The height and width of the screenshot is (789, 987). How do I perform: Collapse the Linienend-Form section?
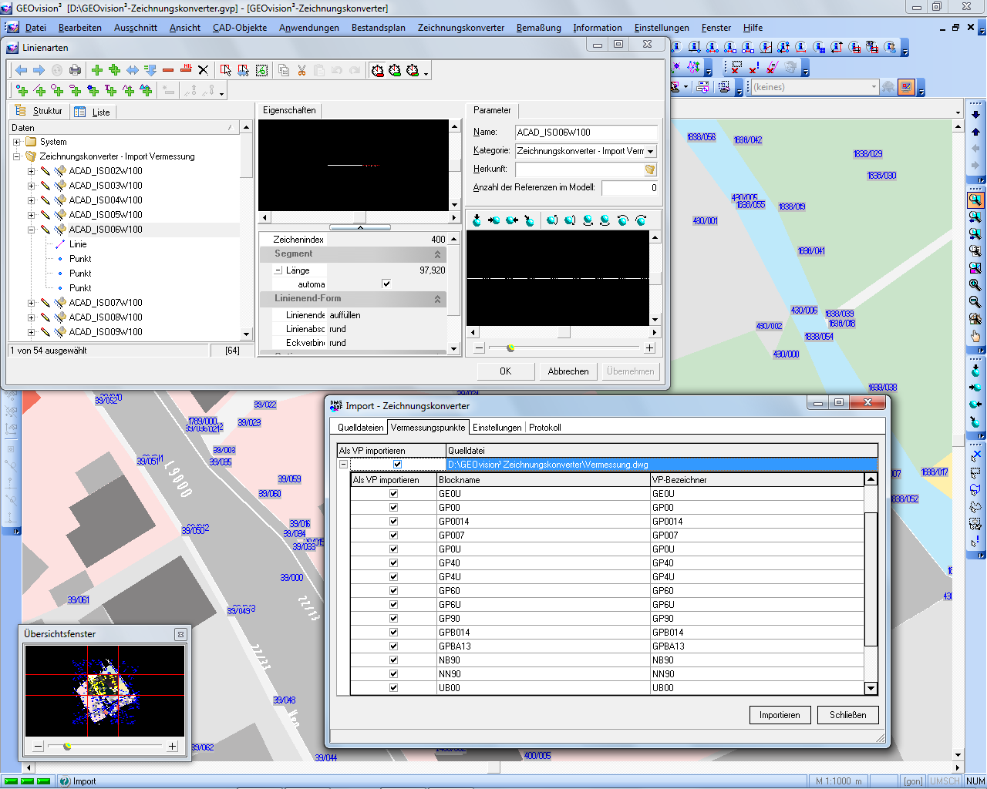click(x=437, y=299)
